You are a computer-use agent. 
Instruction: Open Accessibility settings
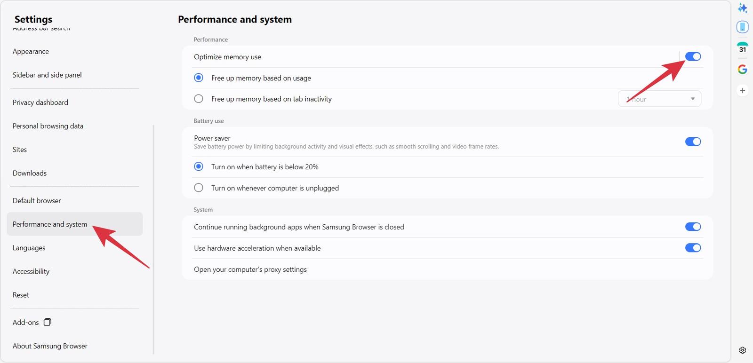(x=31, y=271)
